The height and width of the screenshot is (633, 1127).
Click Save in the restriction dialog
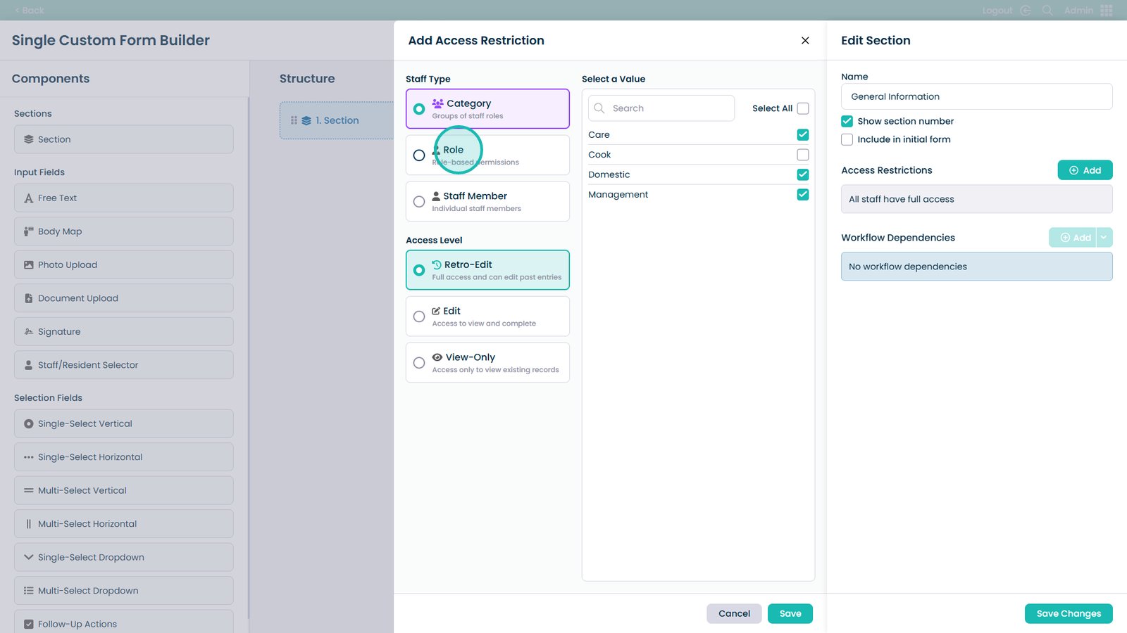pyautogui.click(x=790, y=613)
